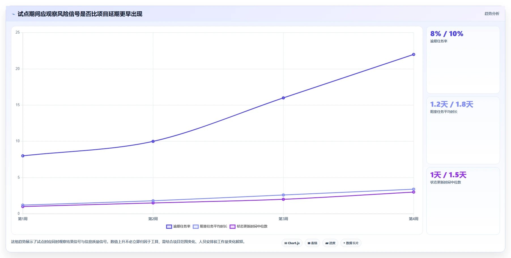Toggle the 状态更新时间中位数 legend item
Viewport: 511px width, 258px height.
click(248, 226)
